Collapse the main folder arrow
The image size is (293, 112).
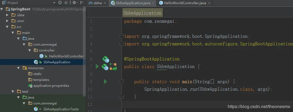[13, 33]
